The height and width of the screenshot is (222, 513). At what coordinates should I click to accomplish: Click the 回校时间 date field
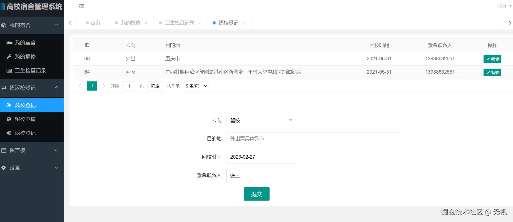tap(261, 157)
